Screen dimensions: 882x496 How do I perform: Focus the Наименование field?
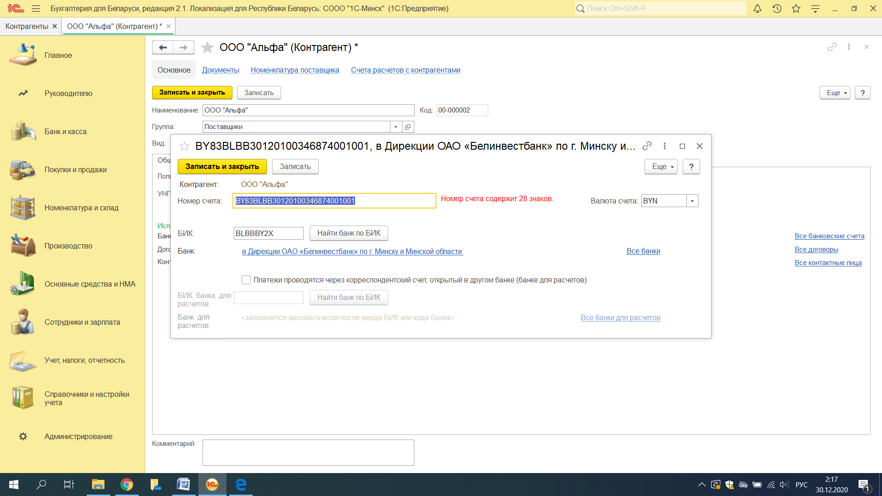click(309, 110)
